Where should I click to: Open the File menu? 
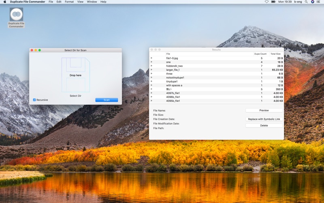pos(51,2)
